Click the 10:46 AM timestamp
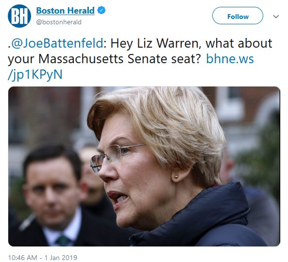288x262 pixels. (x=23, y=258)
